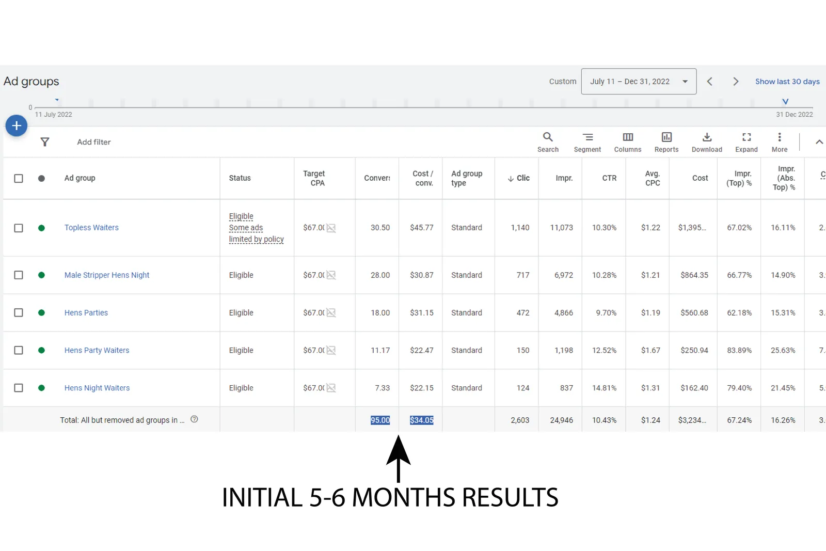Click green status dot for Male Stripper Hens Night
The height and width of the screenshot is (551, 826).
(x=41, y=275)
